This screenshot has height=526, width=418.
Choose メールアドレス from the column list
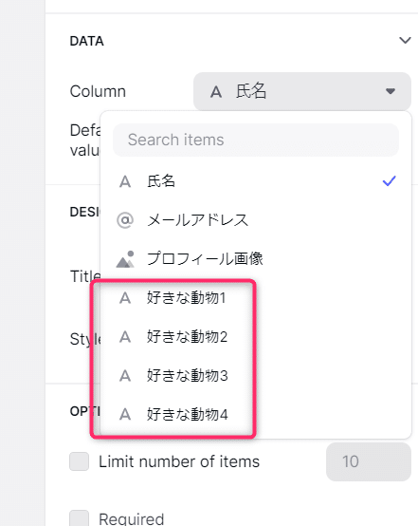[256, 220]
